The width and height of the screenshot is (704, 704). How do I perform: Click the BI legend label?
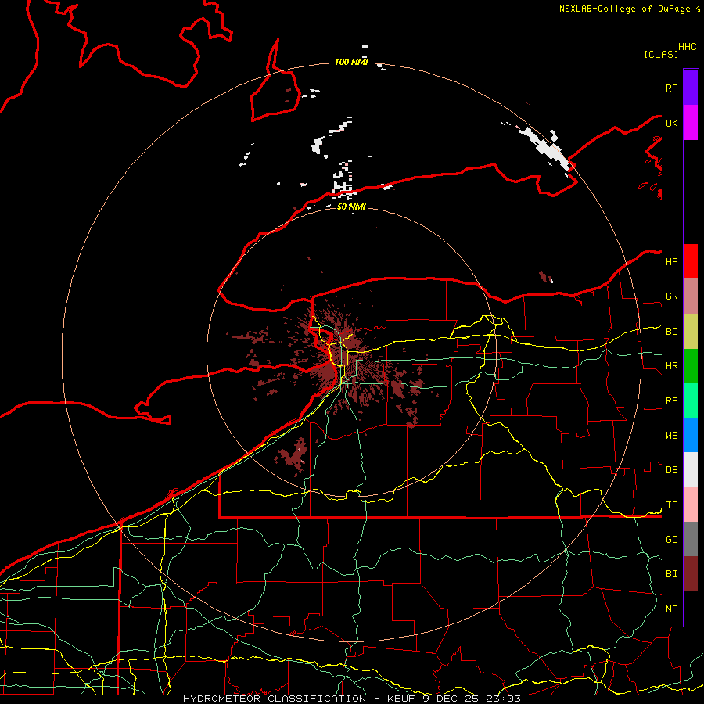coord(671,574)
